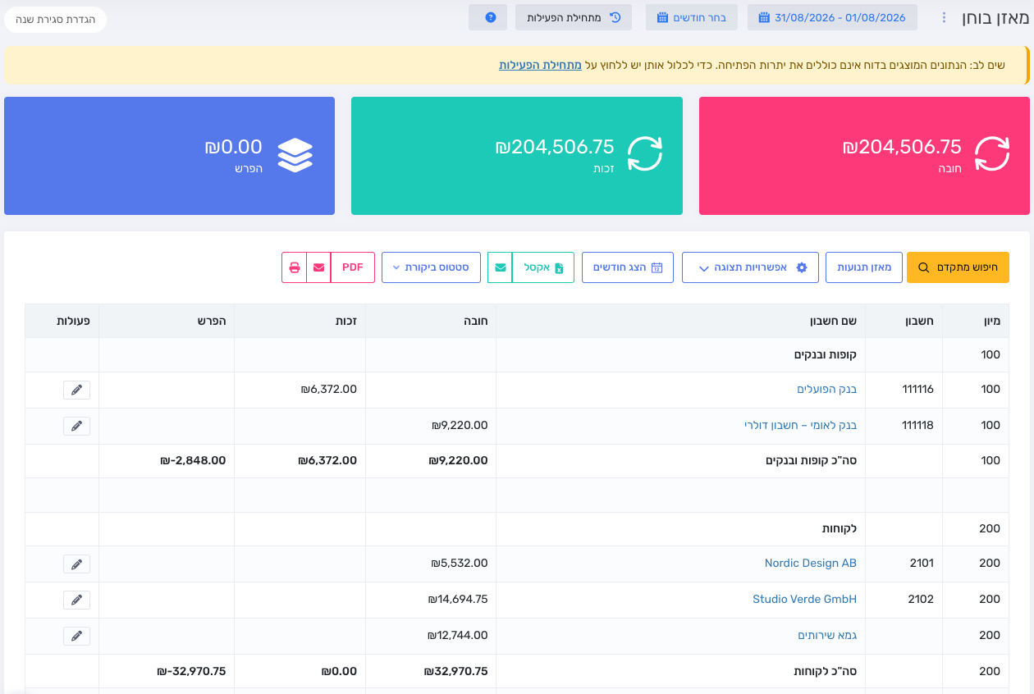The image size is (1034, 694).
Task: Expand the אפשרויות תצוגה display options dropdown
Action: (750, 267)
